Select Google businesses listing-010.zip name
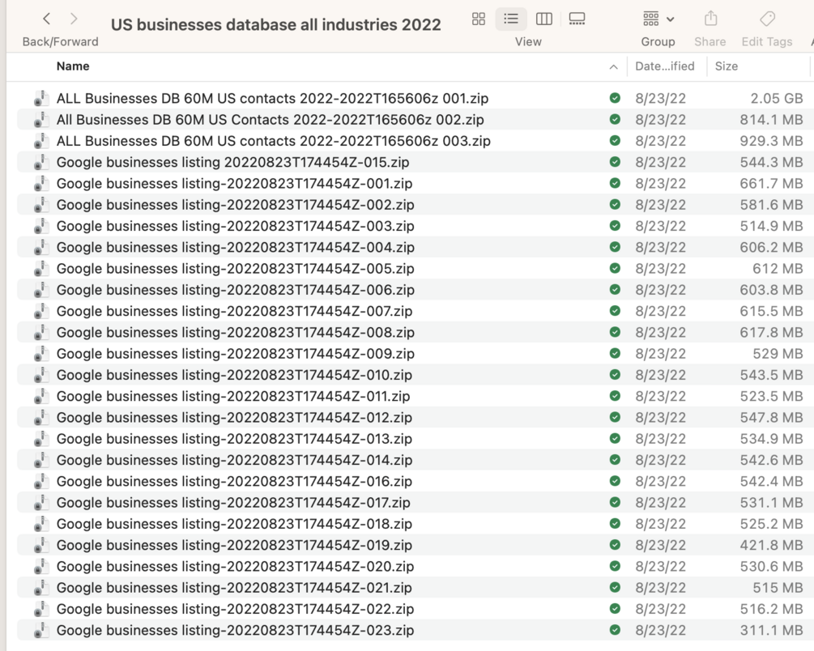 coord(234,376)
